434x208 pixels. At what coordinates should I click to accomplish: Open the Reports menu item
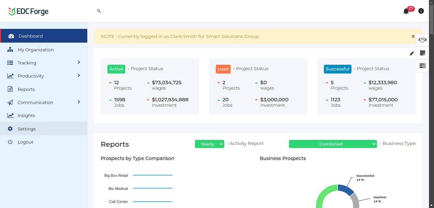(x=44, y=89)
